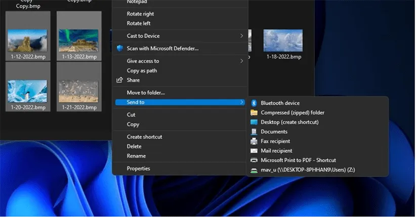Viewport: 416px width, 217px height.
Task: Click the Documents icon in Send to
Action: tap(254, 132)
